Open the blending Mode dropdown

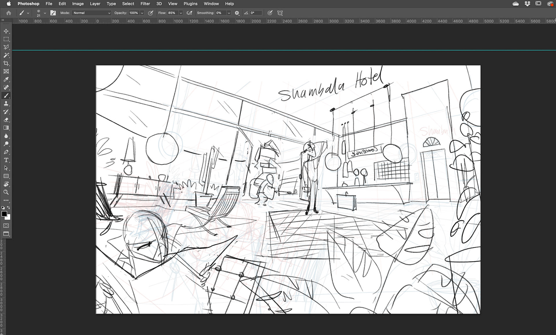pos(91,13)
